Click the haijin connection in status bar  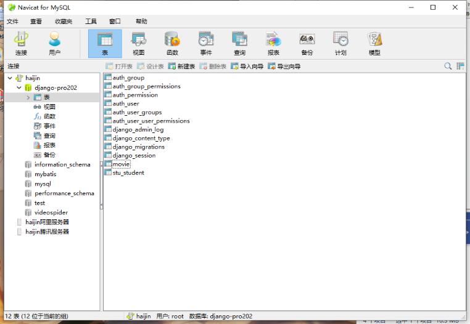click(139, 316)
